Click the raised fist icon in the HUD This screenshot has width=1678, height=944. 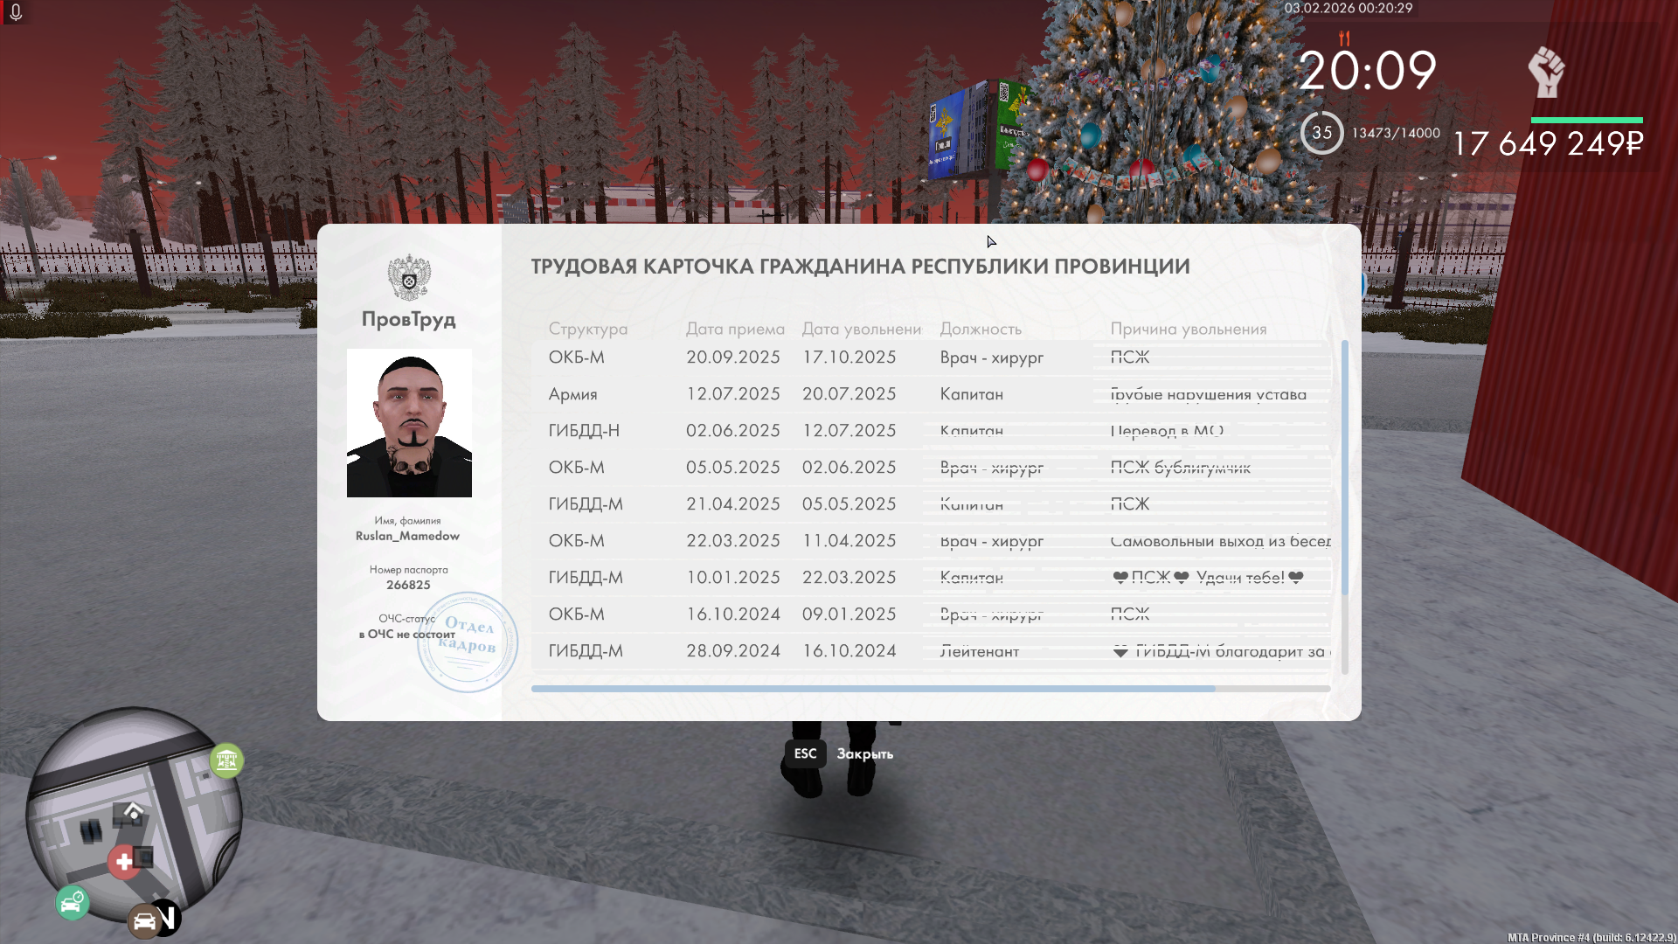[x=1546, y=73]
